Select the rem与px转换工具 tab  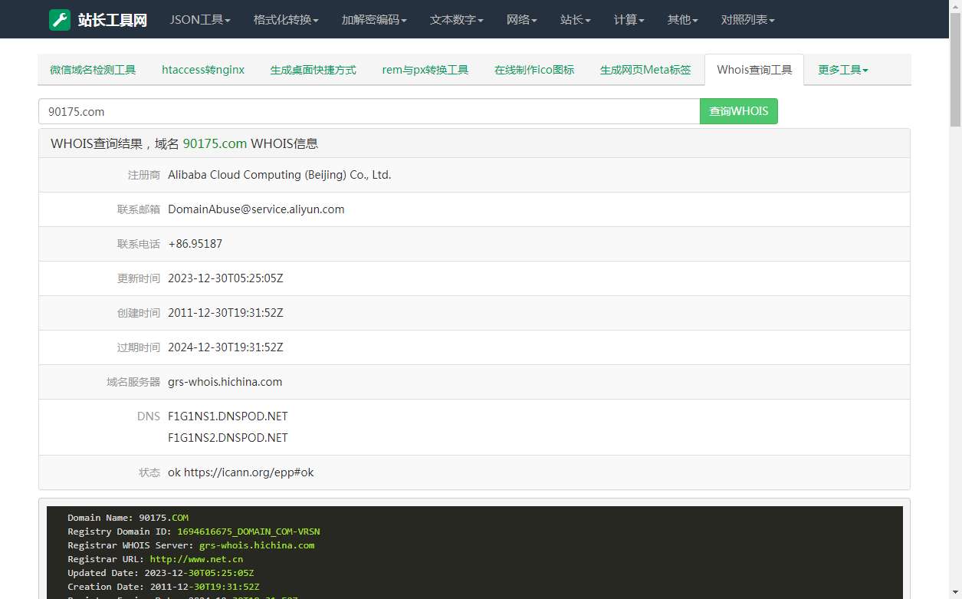[x=425, y=70]
